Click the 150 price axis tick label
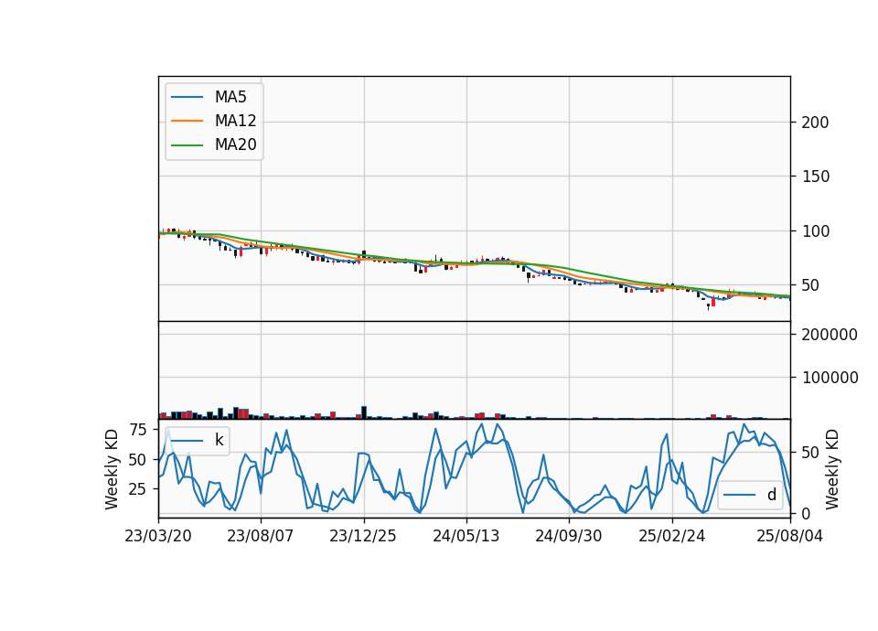The image size is (878, 631). pos(815,176)
